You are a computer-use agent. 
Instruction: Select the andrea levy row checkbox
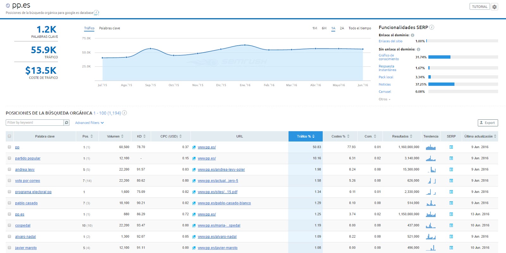tap(9, 170)
